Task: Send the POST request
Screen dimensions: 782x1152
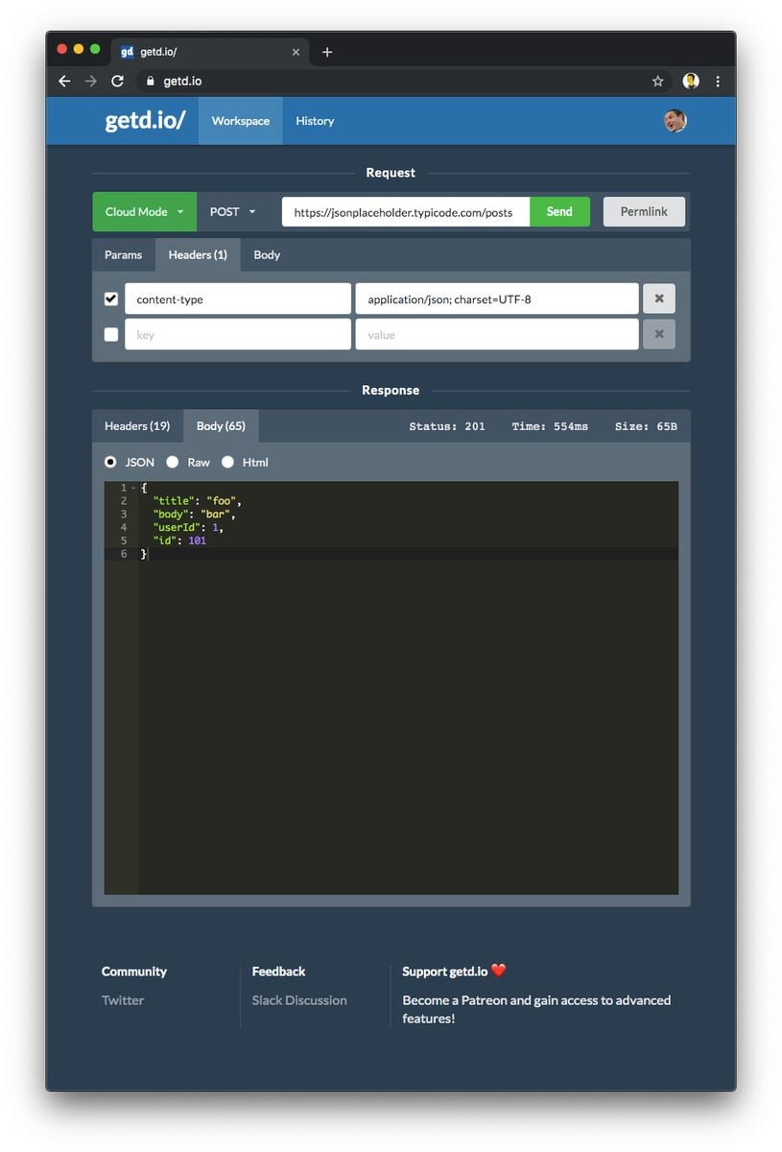Action: [x=559, y=211]
